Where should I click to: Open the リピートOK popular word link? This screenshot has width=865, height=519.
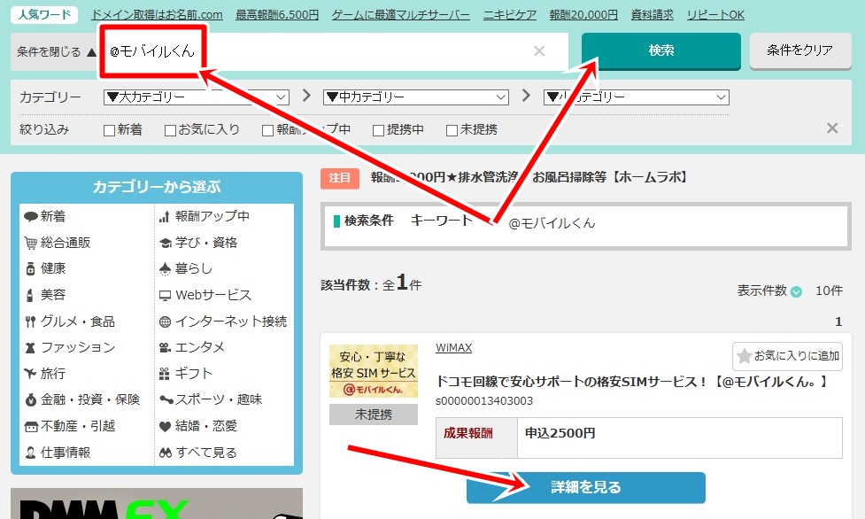[715, 15]
